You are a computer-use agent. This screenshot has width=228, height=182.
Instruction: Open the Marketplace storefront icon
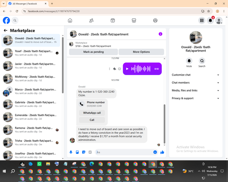pos(134,20)
